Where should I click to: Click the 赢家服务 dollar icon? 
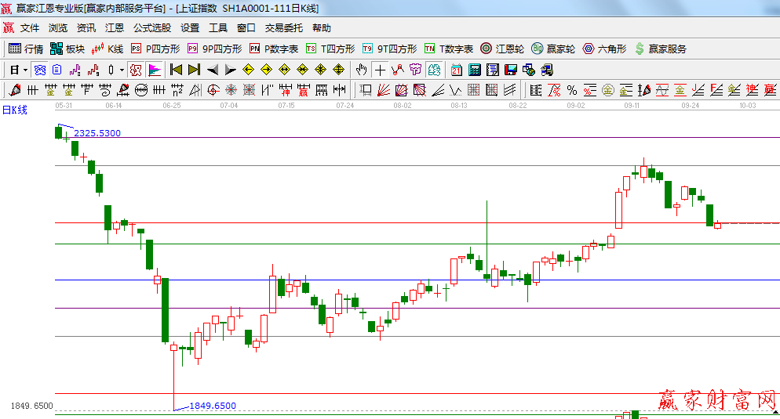[x=640, y=49]
